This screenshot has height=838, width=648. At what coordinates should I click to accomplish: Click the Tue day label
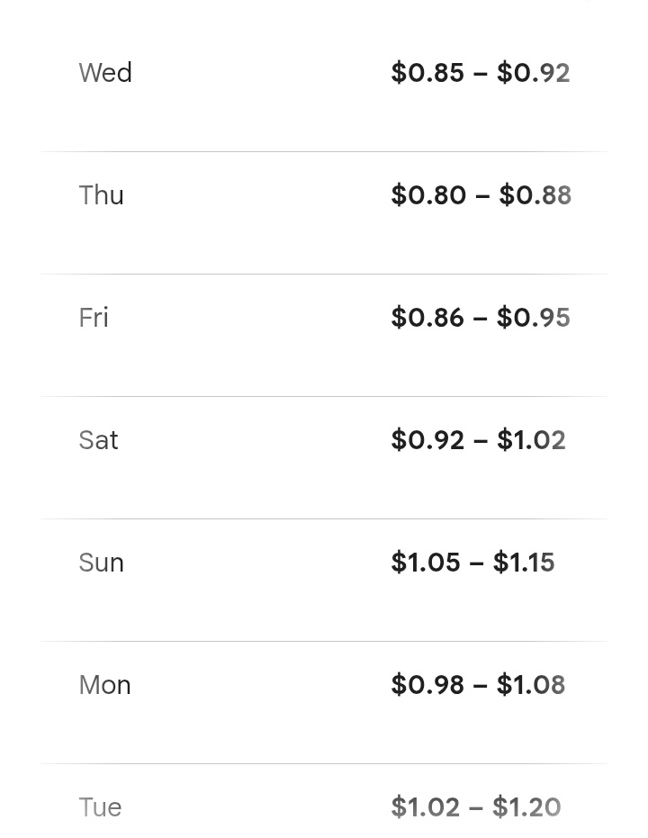click(x=100, y=807)
